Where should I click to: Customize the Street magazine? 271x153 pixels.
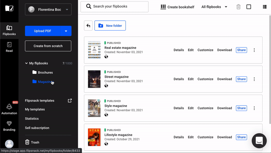205,79
